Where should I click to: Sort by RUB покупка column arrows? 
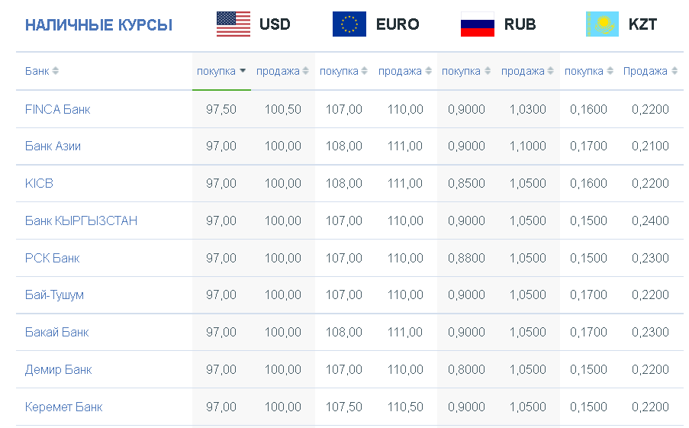488,71
